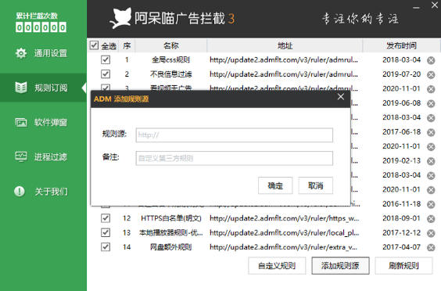Confirm with the 确定 button
Screen dimensions: 441x291
pyautogui.click(x=275, y=185)
